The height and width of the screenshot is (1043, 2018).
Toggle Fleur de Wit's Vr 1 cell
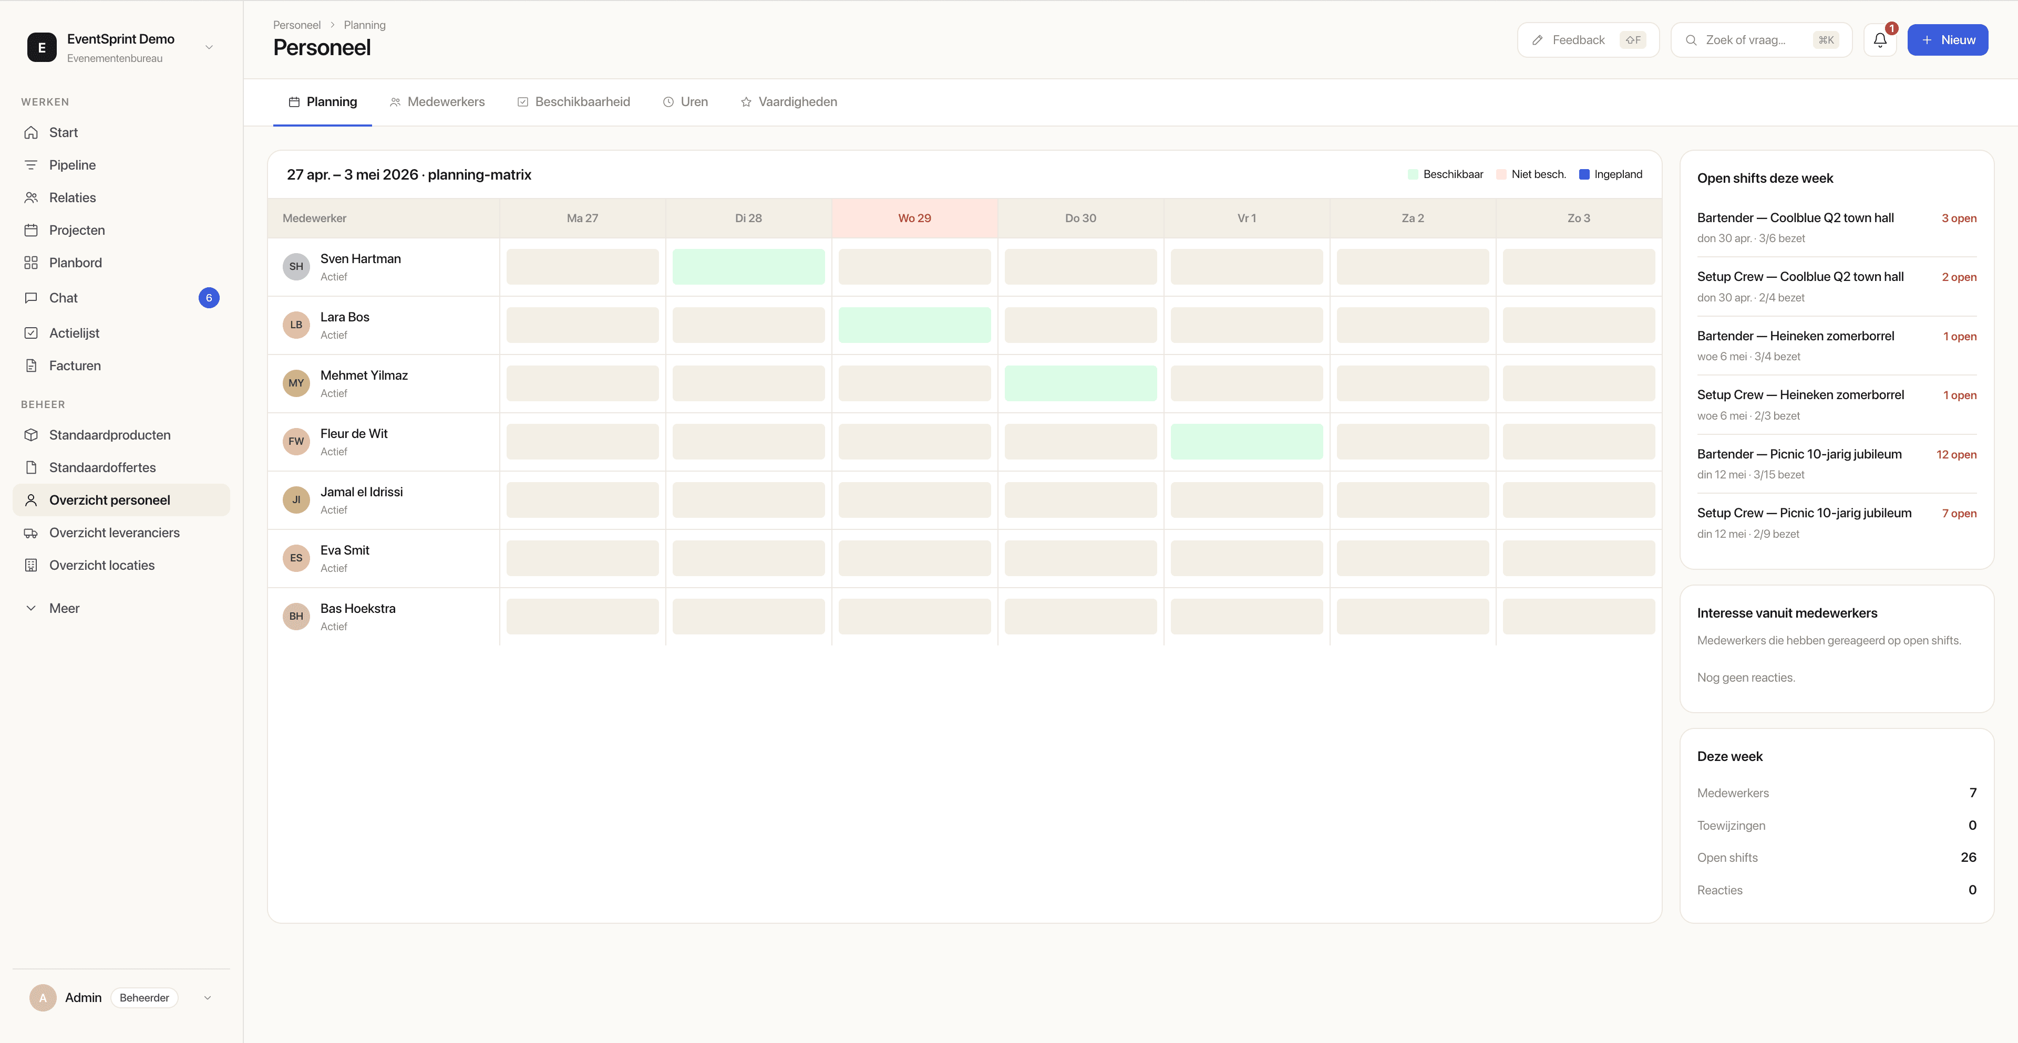pos(1247,442)
